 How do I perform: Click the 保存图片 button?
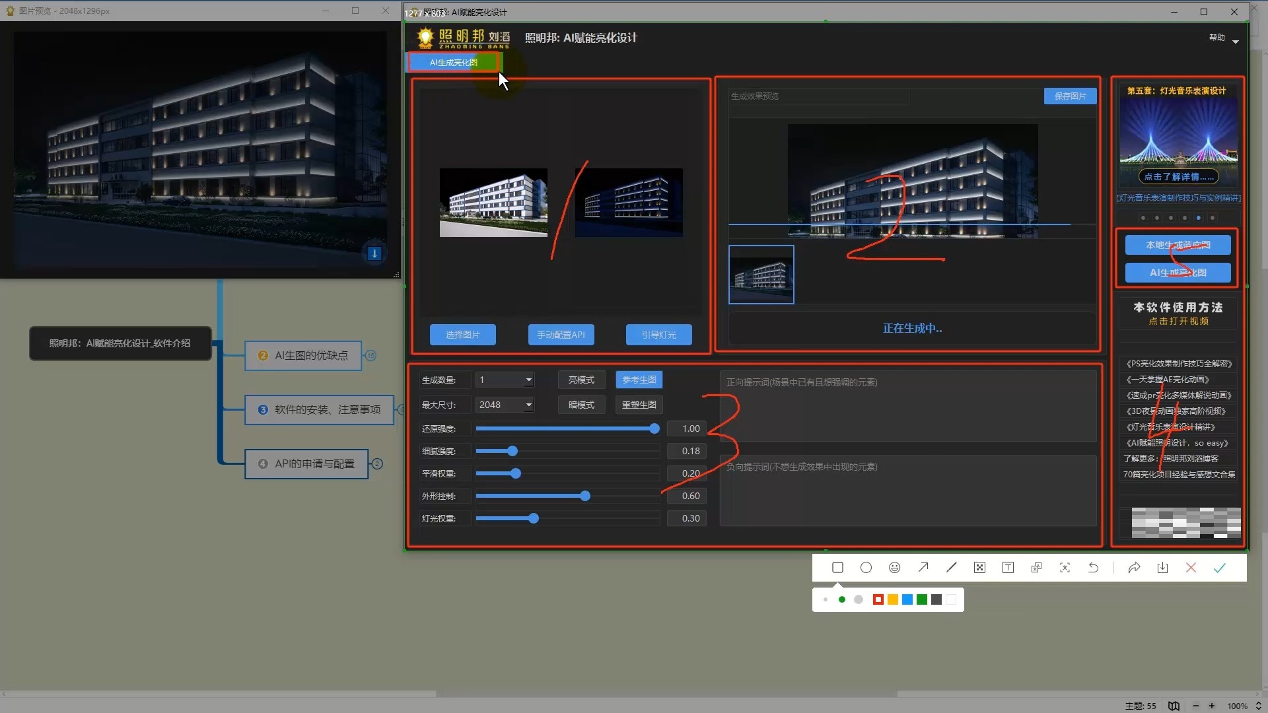1070,96
